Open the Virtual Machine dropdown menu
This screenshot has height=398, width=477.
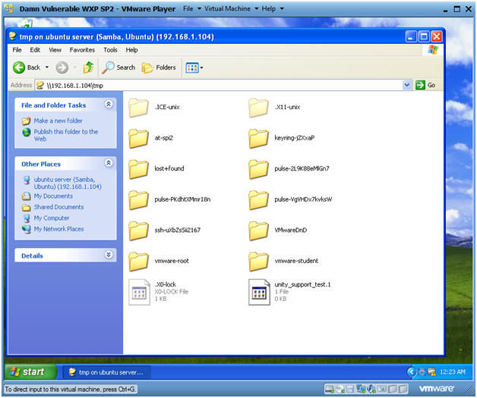point(231,9)
